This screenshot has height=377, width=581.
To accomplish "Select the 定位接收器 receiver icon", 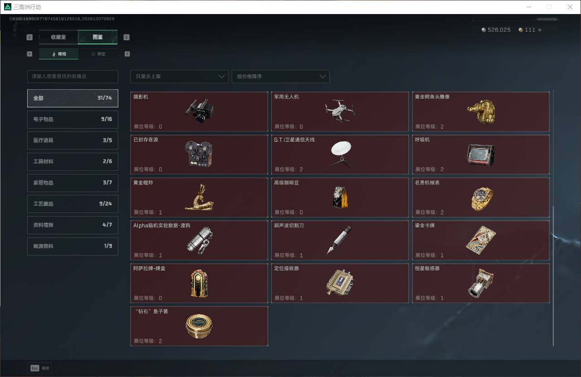I will click(340, 283).
